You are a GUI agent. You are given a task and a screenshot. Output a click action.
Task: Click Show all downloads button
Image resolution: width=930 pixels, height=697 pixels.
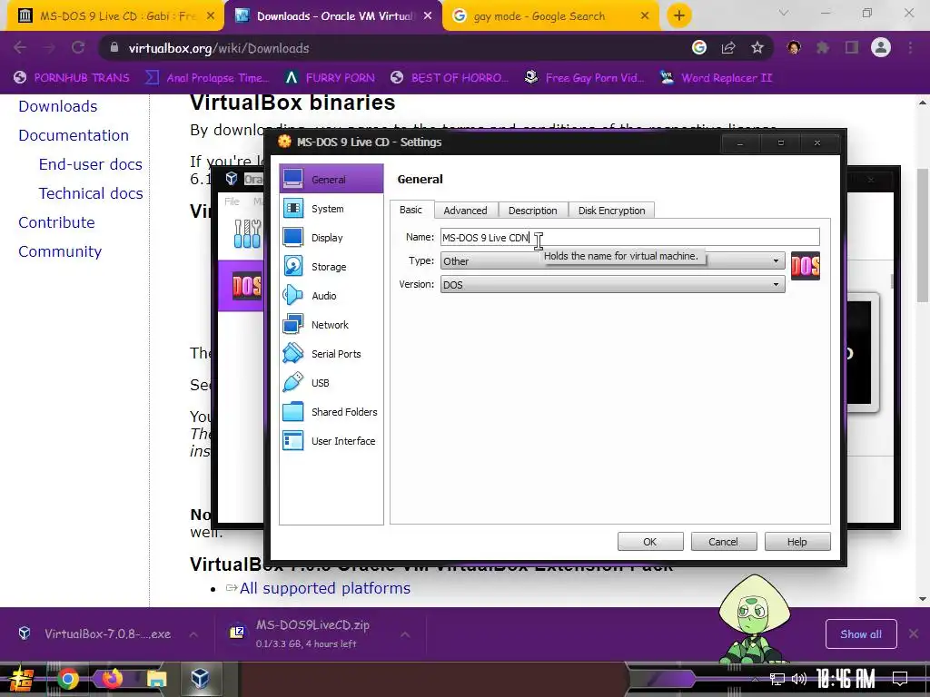[x=861, y=634]
